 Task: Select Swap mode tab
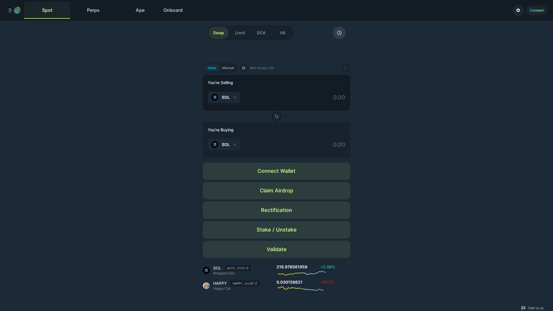coord(219,33)
